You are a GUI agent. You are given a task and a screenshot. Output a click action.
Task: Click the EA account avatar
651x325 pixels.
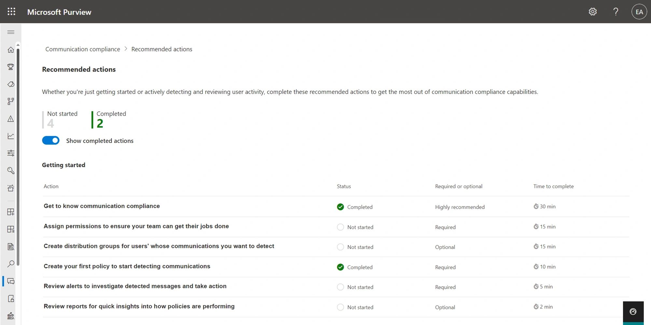click(x=639, y=11)
